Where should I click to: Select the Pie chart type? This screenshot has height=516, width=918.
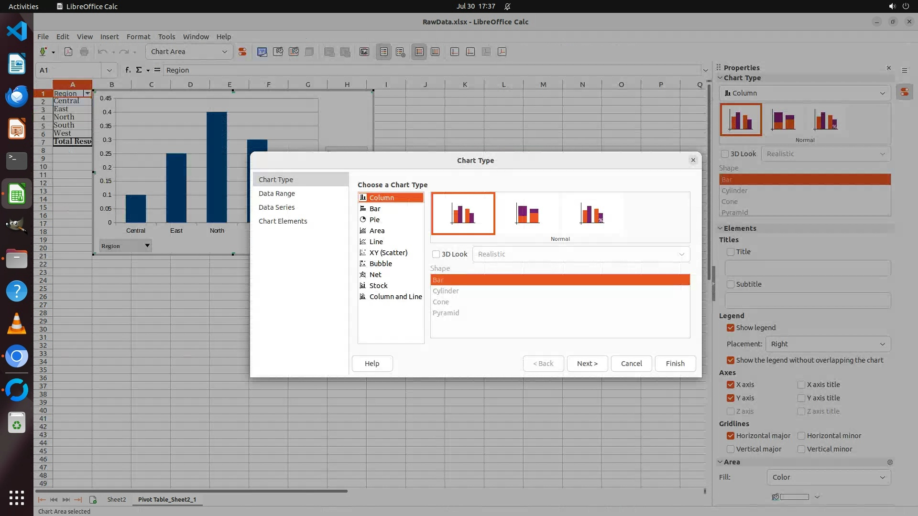374,220
